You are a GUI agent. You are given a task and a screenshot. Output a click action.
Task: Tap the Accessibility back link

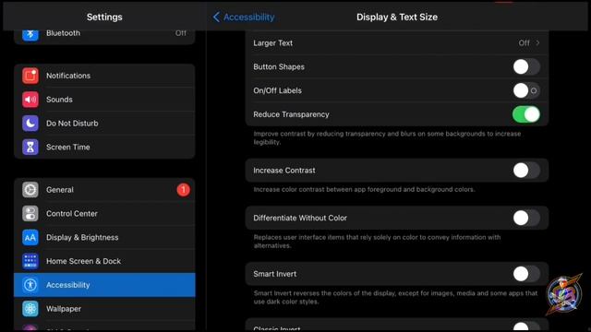pos(248,17)
